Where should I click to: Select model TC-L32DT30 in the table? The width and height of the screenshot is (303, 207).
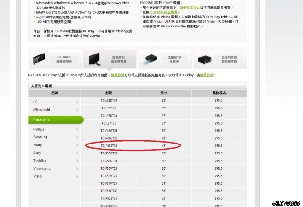pos(109,100)
